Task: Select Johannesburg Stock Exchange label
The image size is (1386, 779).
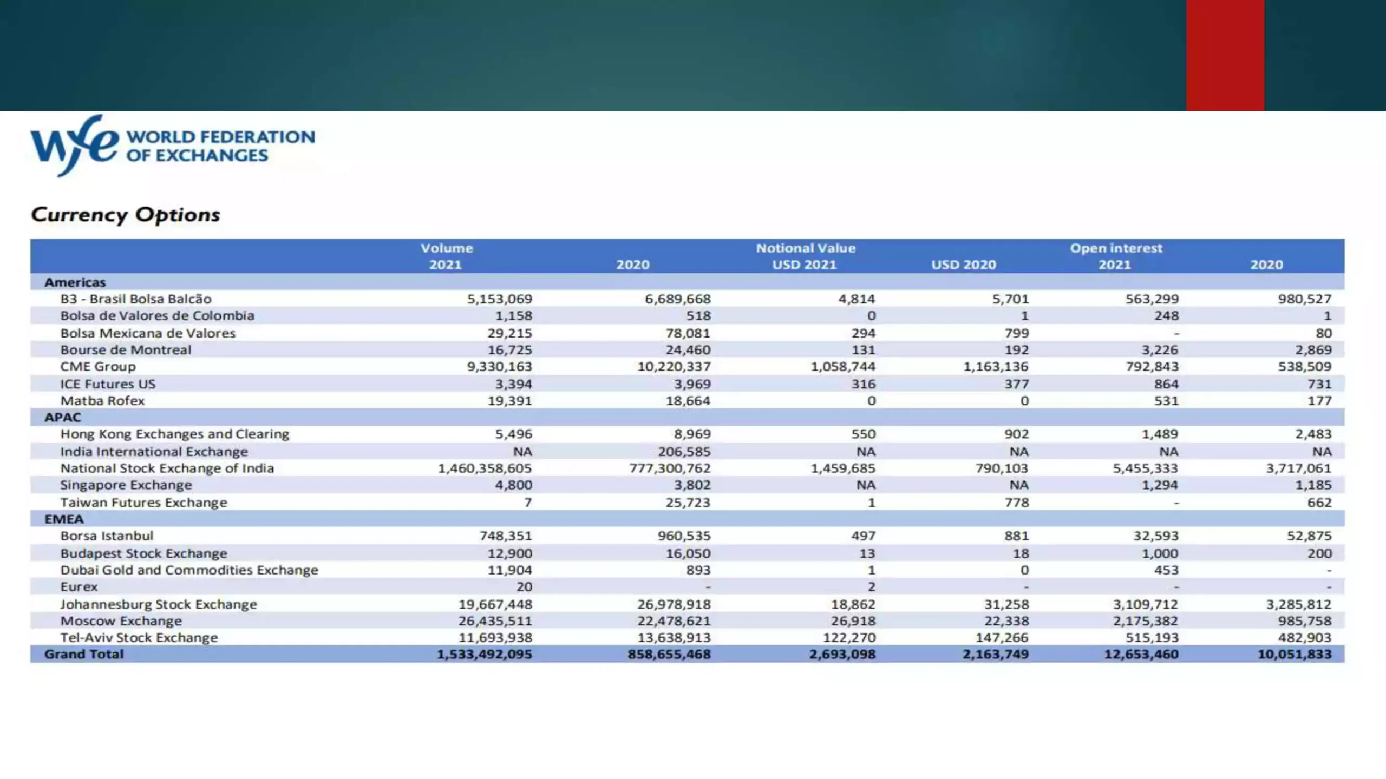Action: (159, 604)
